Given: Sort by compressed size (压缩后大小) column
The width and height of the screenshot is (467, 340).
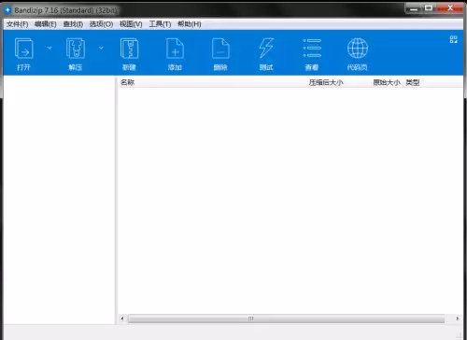Looking at the screenshot, I should 326,82.
